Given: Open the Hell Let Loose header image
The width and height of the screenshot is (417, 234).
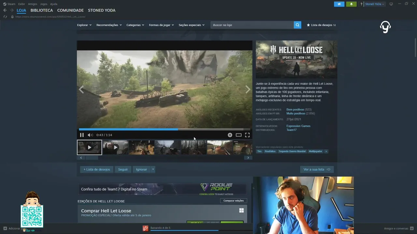Looking at the screenshot, I should [x=296, y=59].
